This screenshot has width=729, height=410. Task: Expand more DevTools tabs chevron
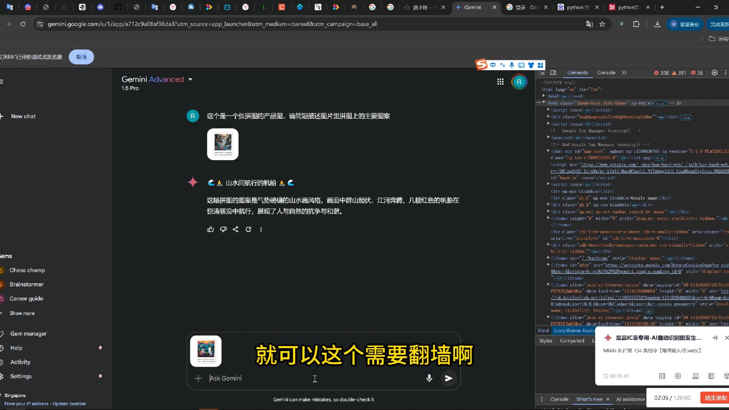coord(624,73)
